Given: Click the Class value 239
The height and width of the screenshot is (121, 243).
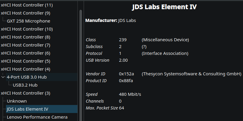Looking at the screenshot, I should (x=123, y=40).
